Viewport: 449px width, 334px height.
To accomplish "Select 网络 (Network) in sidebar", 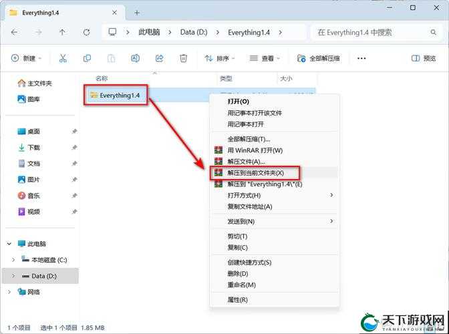I will coord(29,292).
